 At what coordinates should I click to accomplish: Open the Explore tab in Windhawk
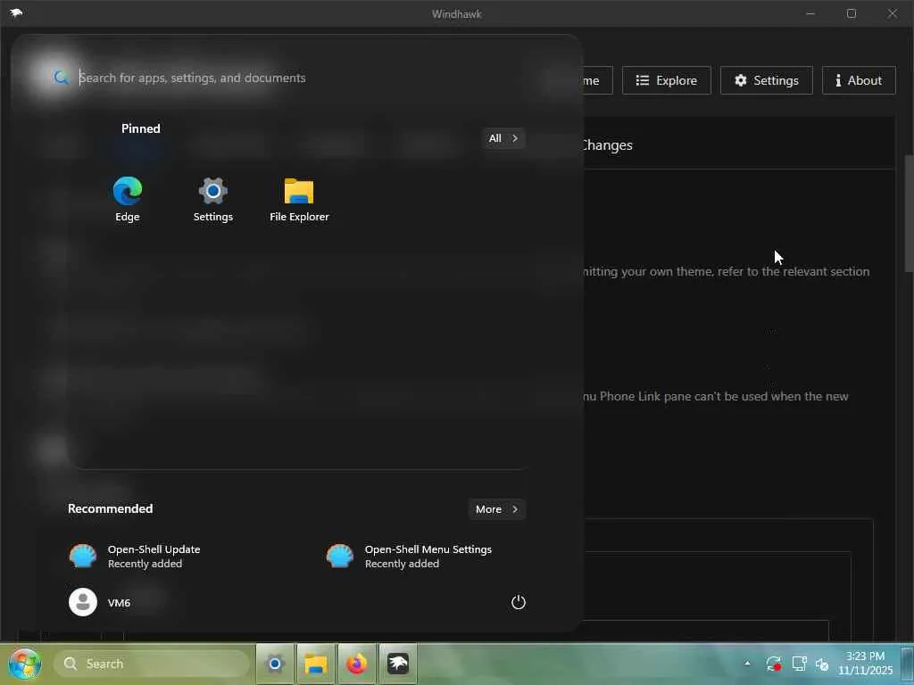click(666, 80)
